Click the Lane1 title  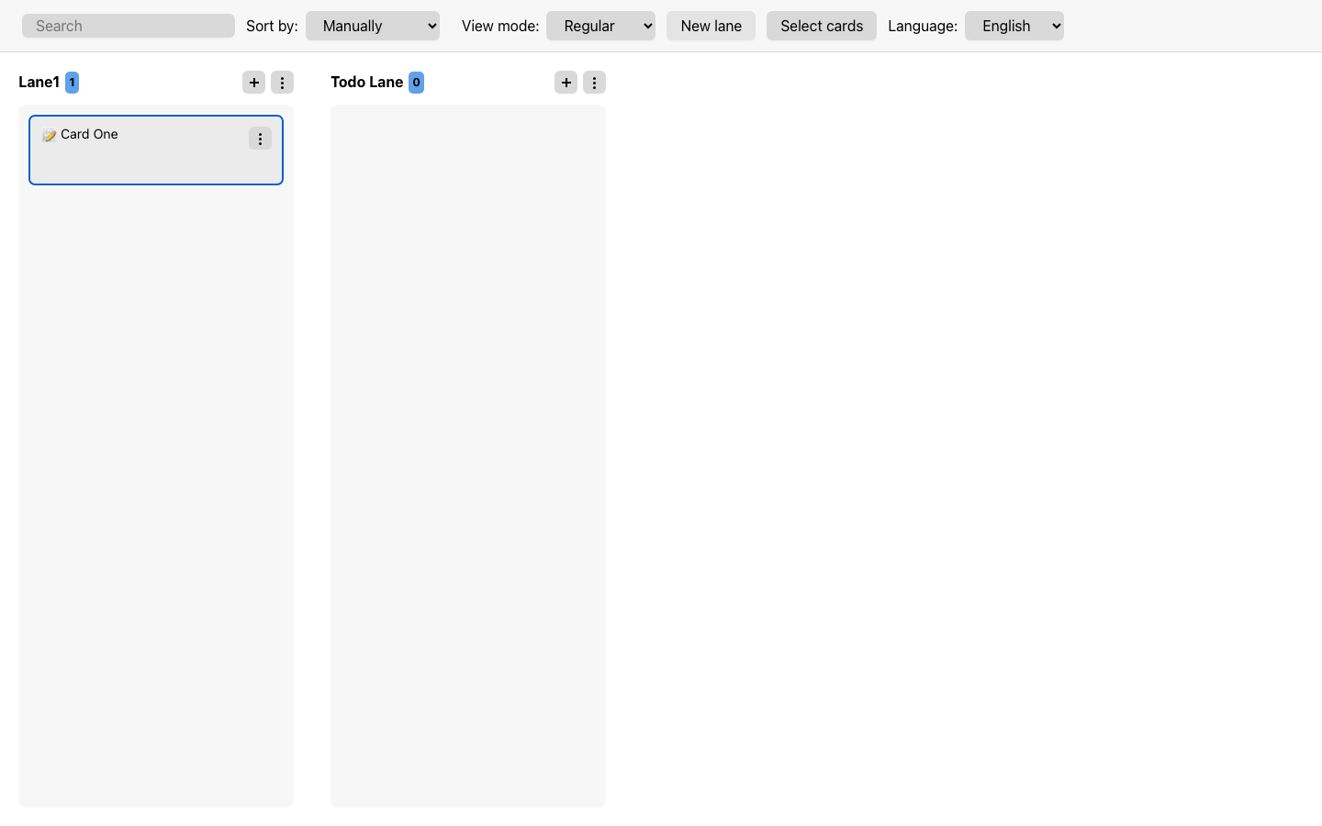tap(39, 82)
